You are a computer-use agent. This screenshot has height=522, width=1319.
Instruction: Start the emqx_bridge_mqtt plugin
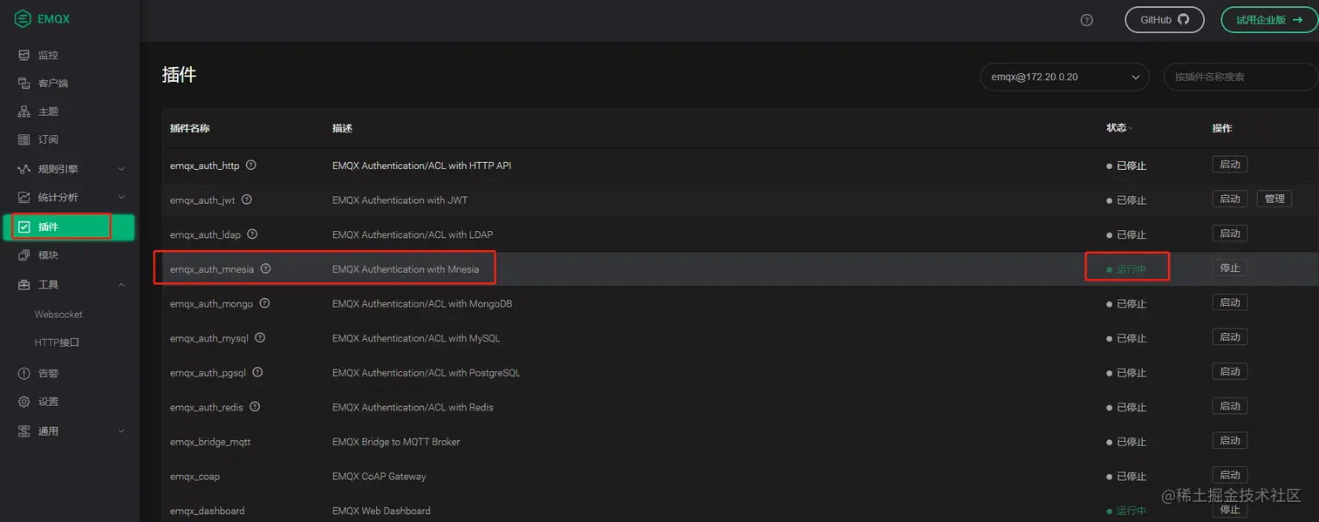pos(1230,440)
